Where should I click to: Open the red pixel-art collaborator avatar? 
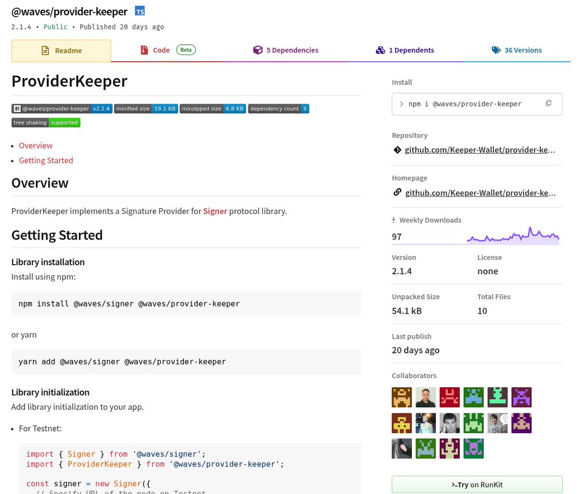coord(449,397)
